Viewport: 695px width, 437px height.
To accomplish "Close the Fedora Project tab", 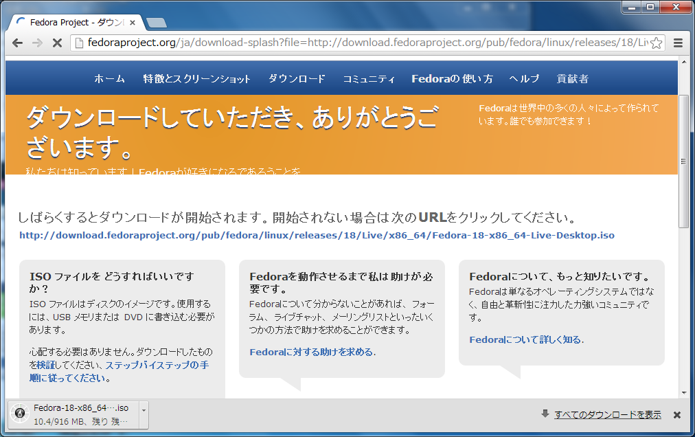I will point(132,23).
